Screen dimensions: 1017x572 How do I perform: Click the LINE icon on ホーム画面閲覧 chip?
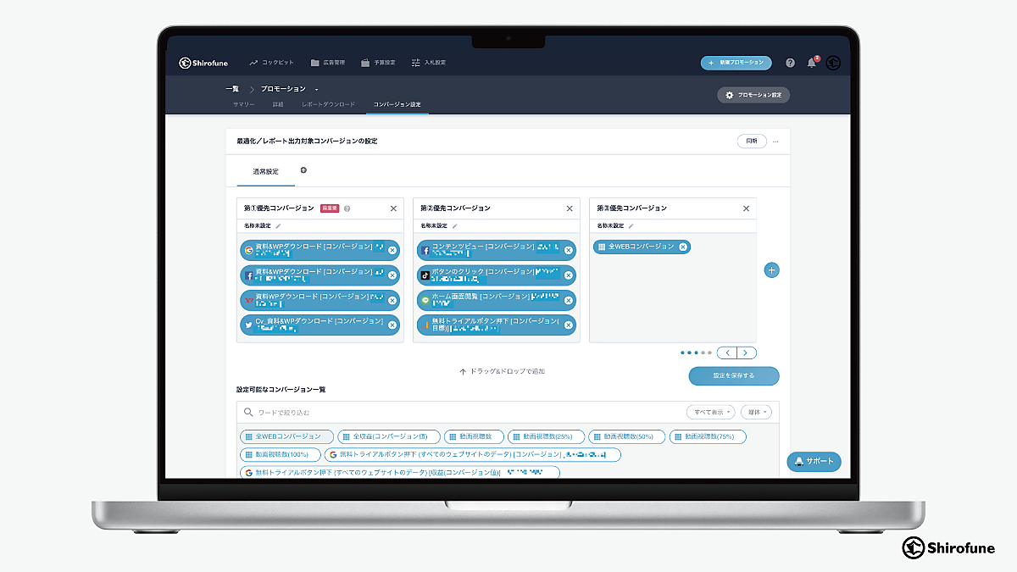click(x=425, y=300)
